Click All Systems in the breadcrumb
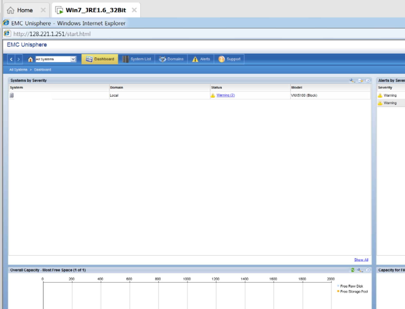Image resolution: width=405 pixels, height=309 pixels. [x=18, y=70]
